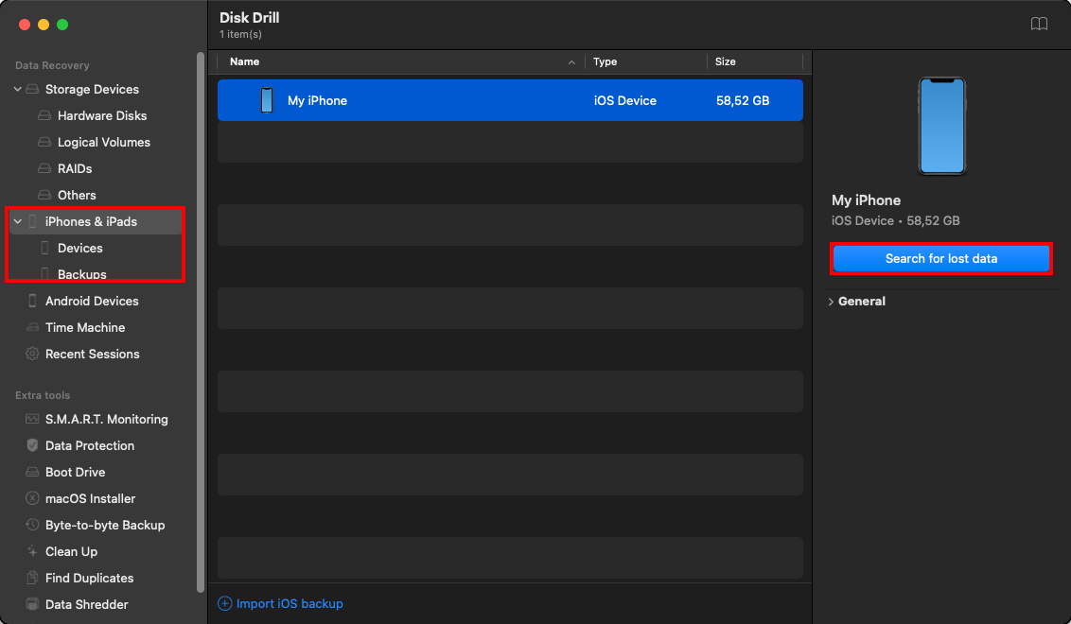Click the S.M.A.R.T. Monitoring icon

pos(32,419)
